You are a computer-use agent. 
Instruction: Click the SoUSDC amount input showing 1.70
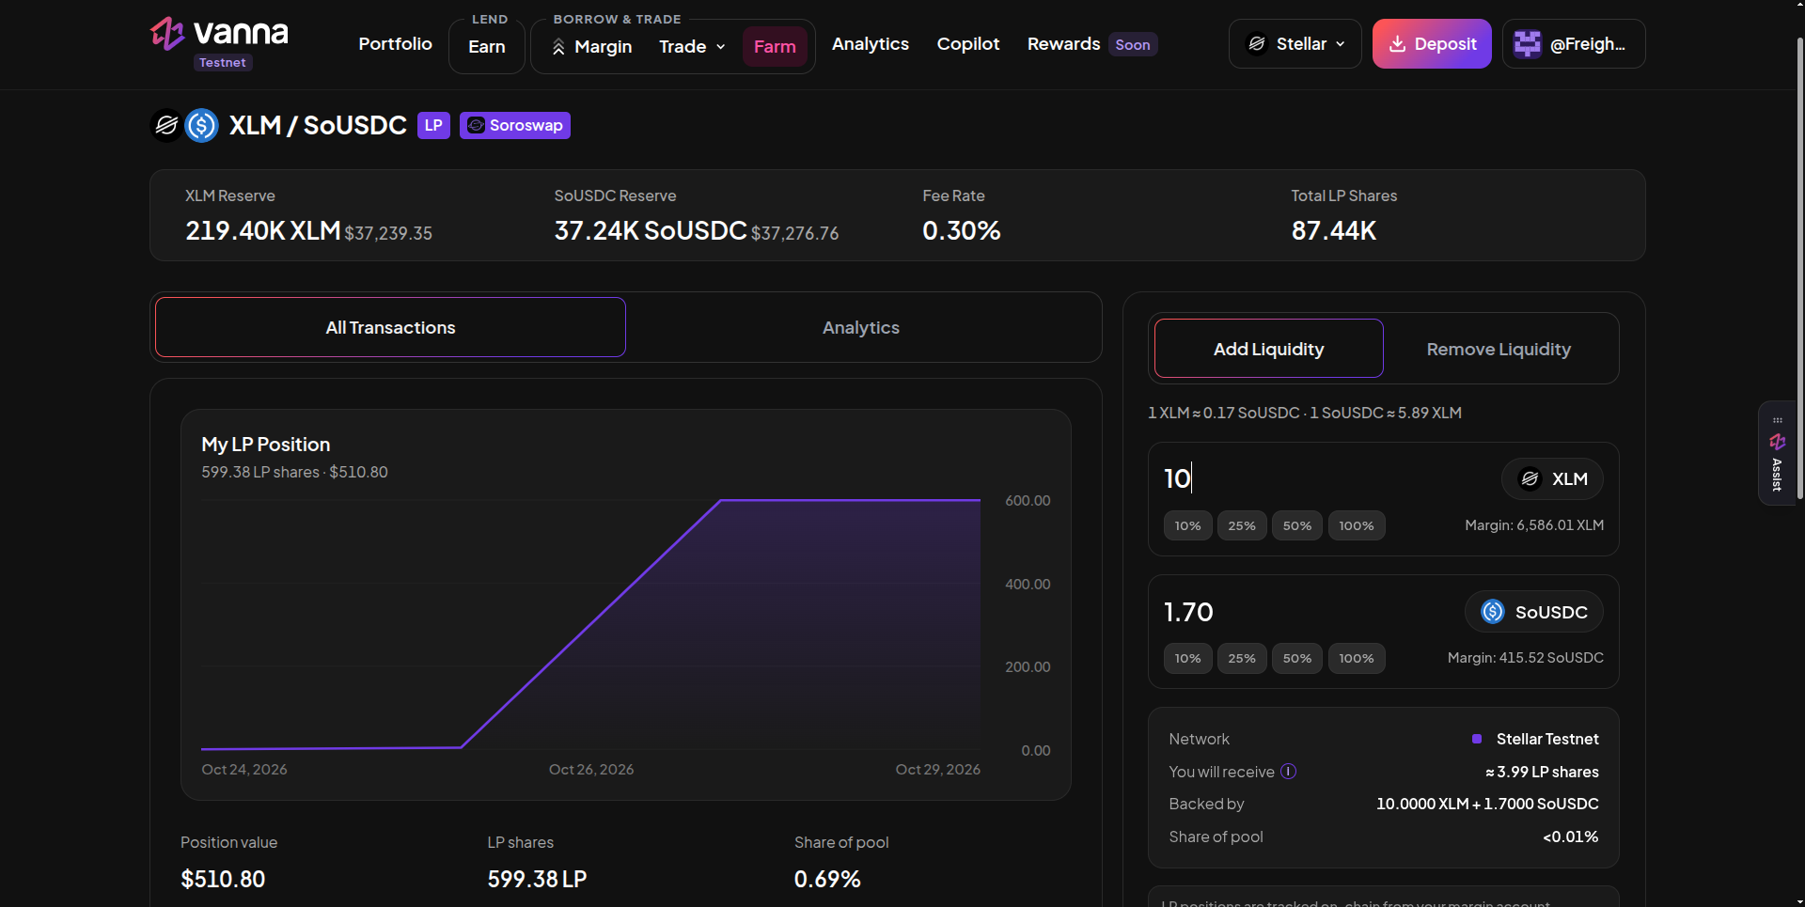[1307, 613]
